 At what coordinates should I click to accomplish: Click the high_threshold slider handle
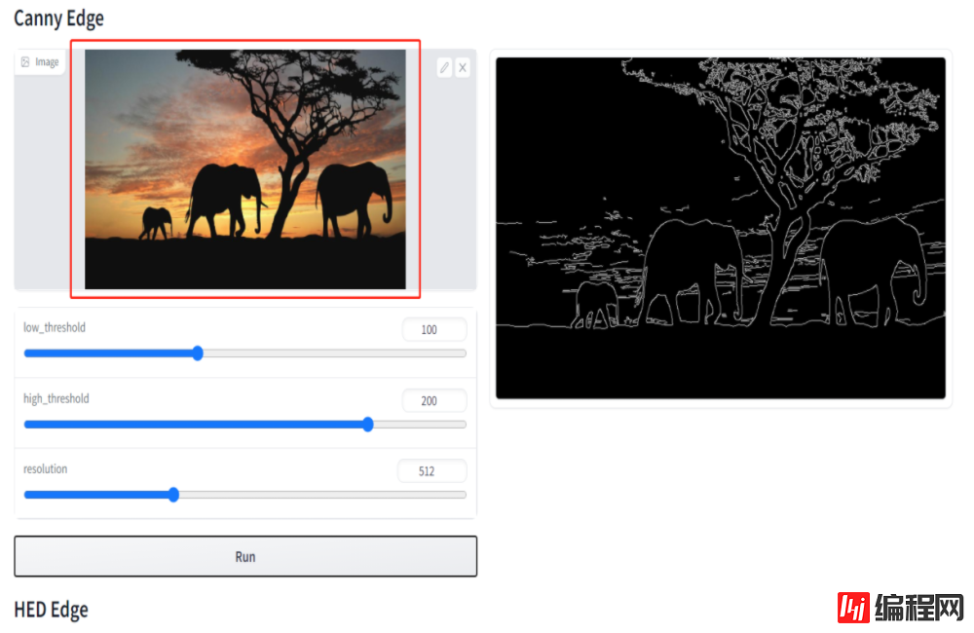point(367,424)
